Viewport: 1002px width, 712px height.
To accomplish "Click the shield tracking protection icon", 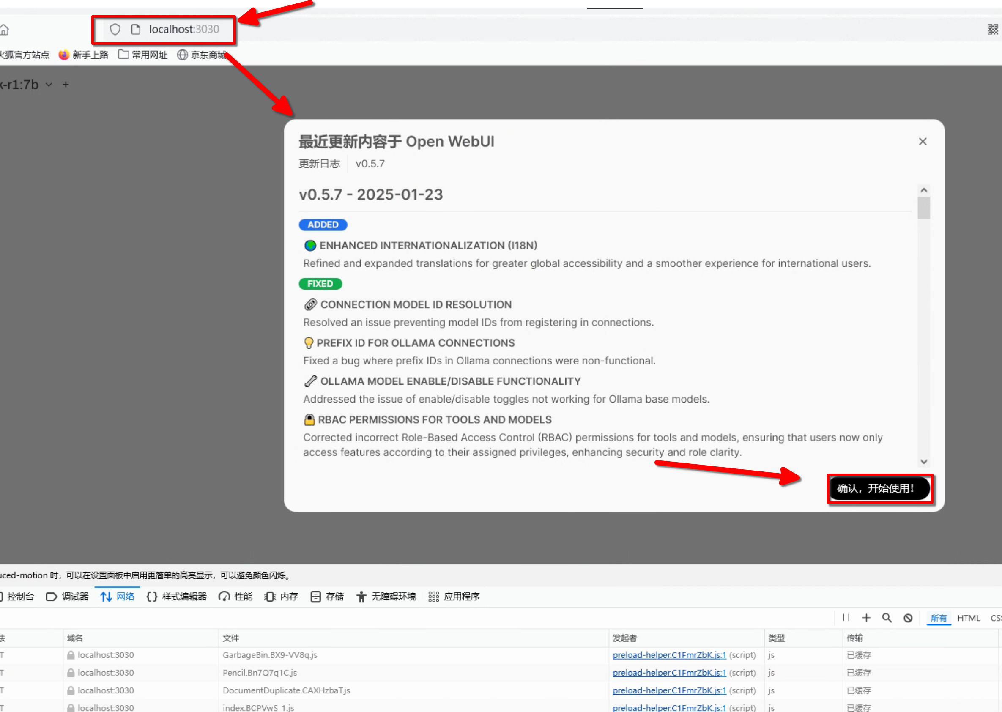I will tap(115, 29).
